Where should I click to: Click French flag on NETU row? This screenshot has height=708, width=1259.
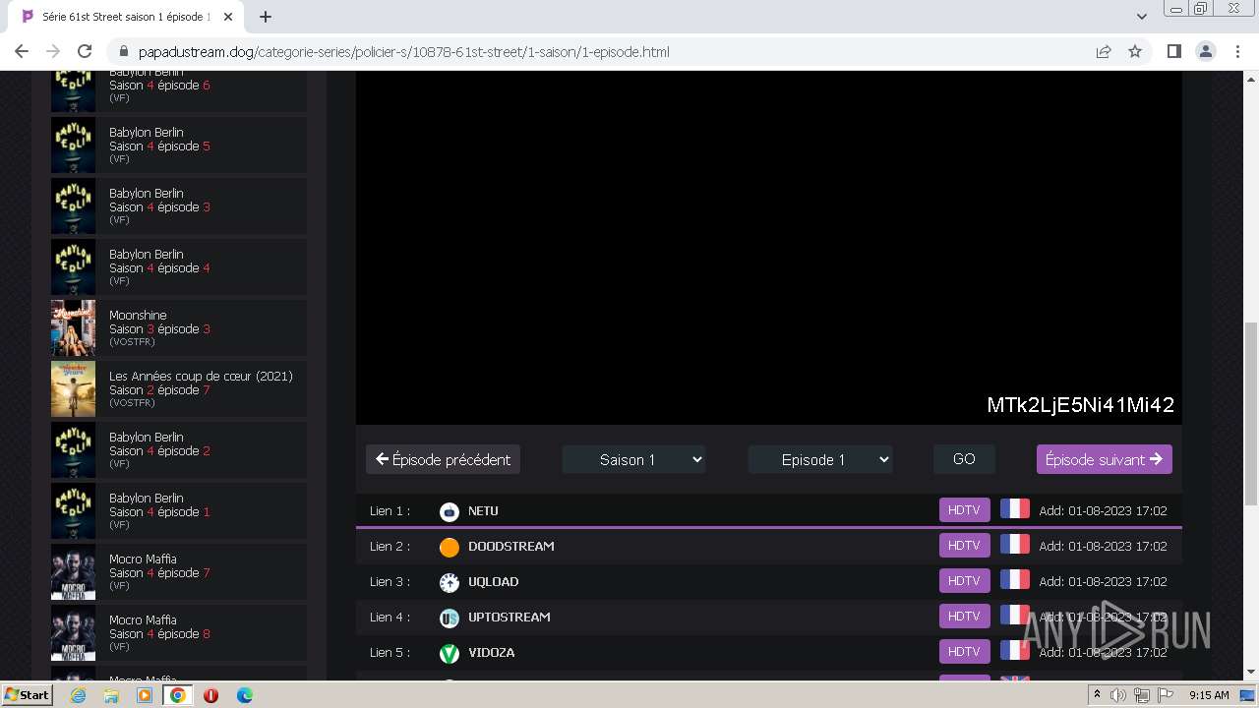click(x=1014, y=509)
